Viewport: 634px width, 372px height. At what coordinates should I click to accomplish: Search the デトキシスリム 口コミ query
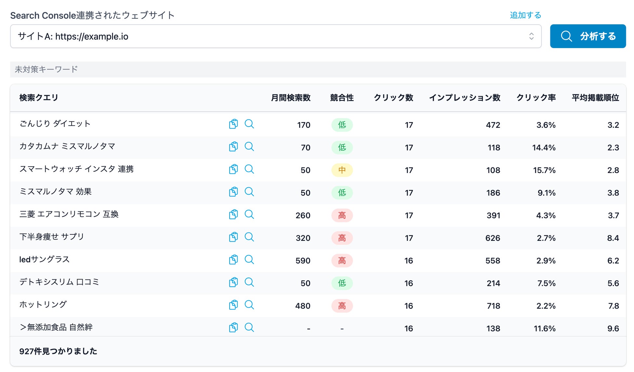coord(249,282)
